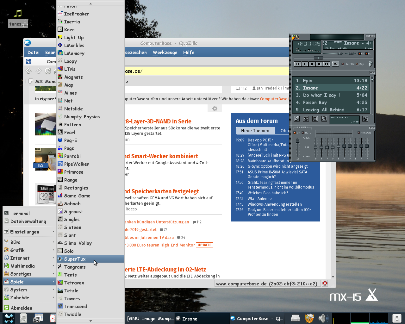Screen dimensions: 405x324
Task: Expand the Büro submenu
Action: (29, 242)
